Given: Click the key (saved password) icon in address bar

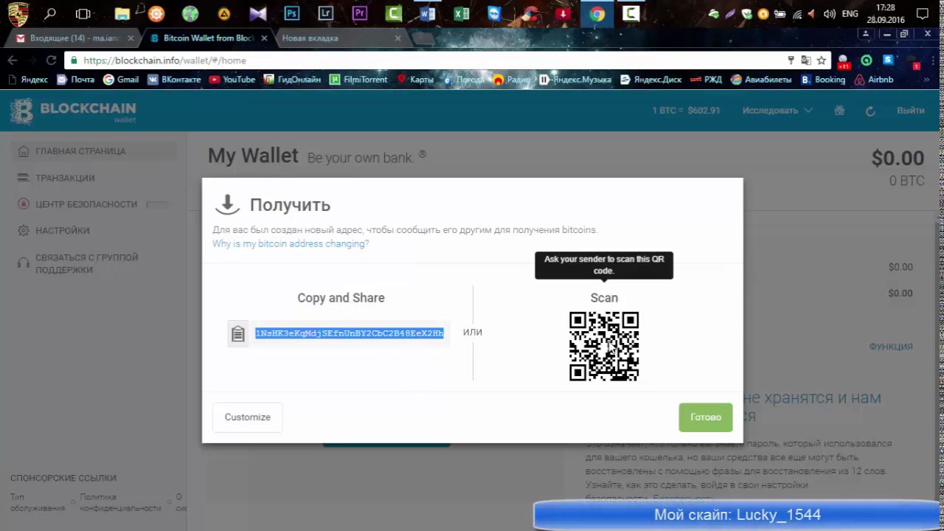Looking at the screenshot, I should tap(791, 60).
